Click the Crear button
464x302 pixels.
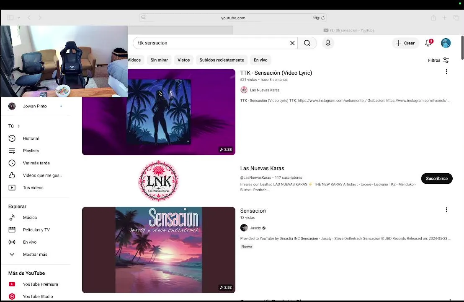[x=405, y=43]
